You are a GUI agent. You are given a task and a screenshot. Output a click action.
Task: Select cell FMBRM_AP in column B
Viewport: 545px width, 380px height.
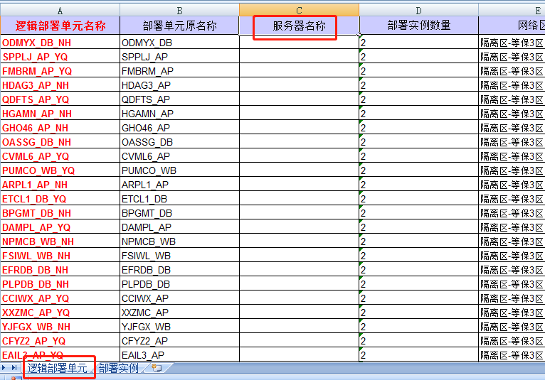point(179,71)
